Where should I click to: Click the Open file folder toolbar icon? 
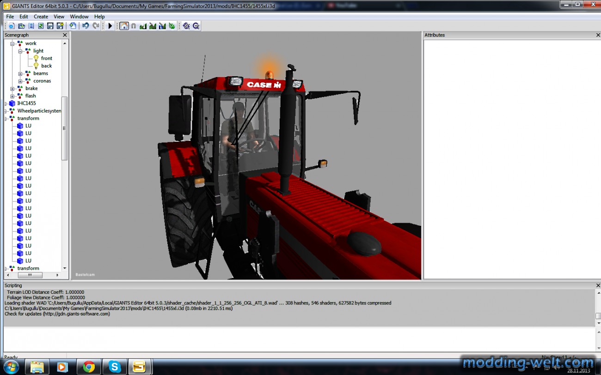[x=21, y=26]
